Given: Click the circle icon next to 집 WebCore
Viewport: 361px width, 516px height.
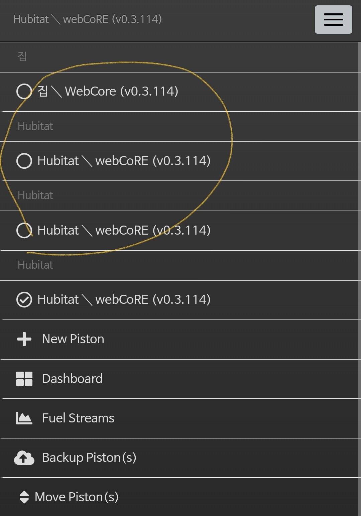Looking at the screenshot, I should click(x=24, y=92).
